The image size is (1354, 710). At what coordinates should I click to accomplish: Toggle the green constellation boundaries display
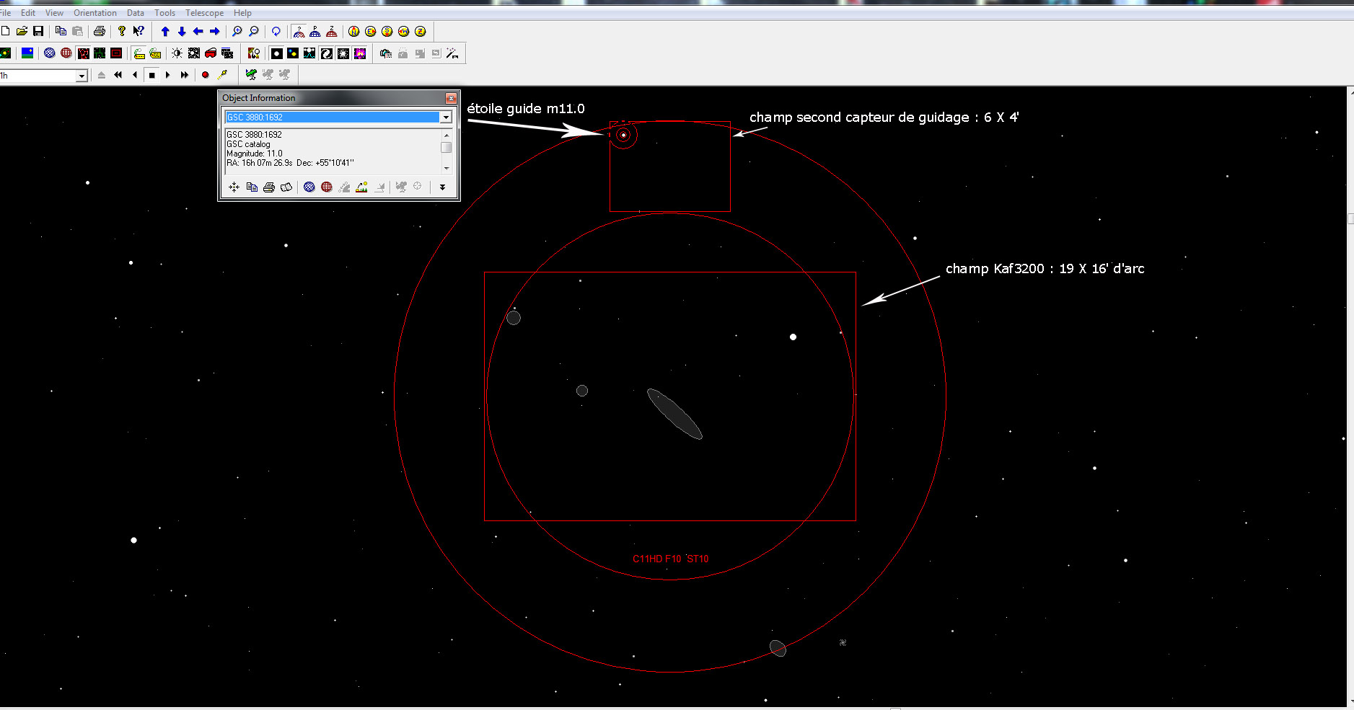100,53
